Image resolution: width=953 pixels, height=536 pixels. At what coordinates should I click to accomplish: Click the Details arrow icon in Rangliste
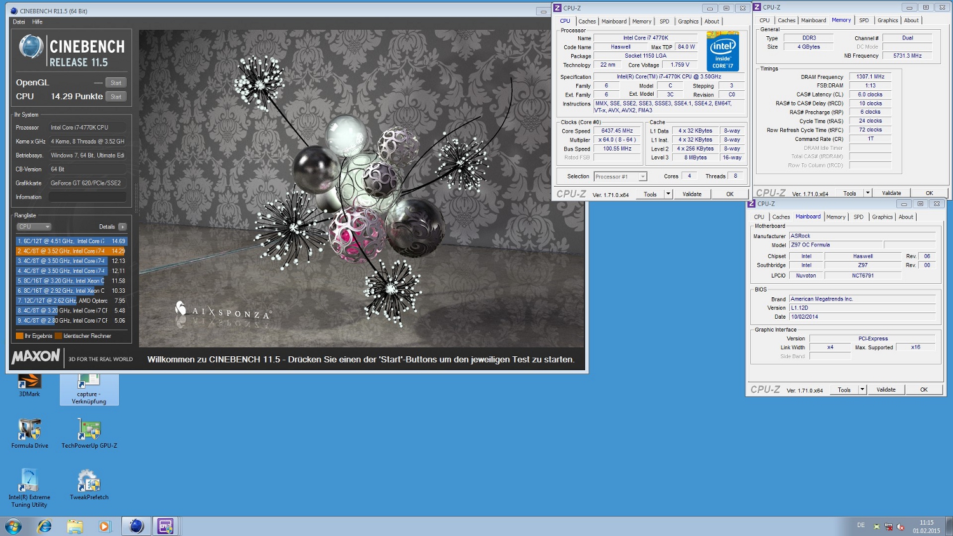point(123,227)
